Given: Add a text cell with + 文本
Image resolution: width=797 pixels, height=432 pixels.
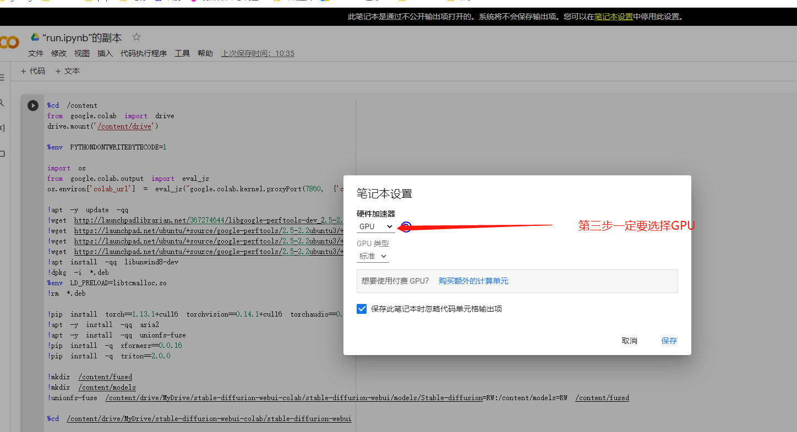Looking at the screenshot, I should (68, 71).
